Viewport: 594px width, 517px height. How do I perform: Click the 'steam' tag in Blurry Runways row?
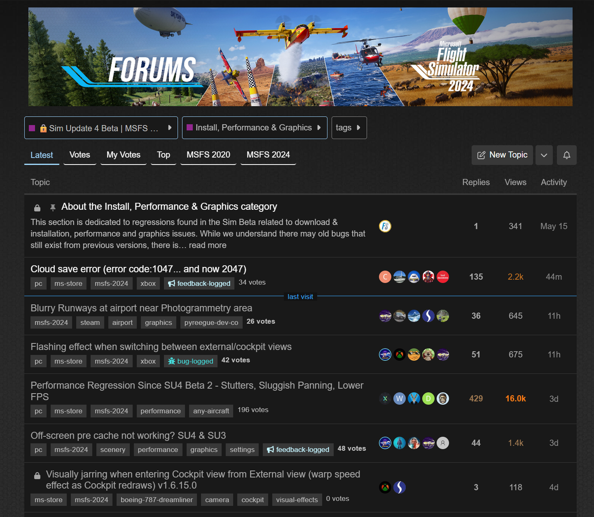pyautogui.click(x=90, y=322)
